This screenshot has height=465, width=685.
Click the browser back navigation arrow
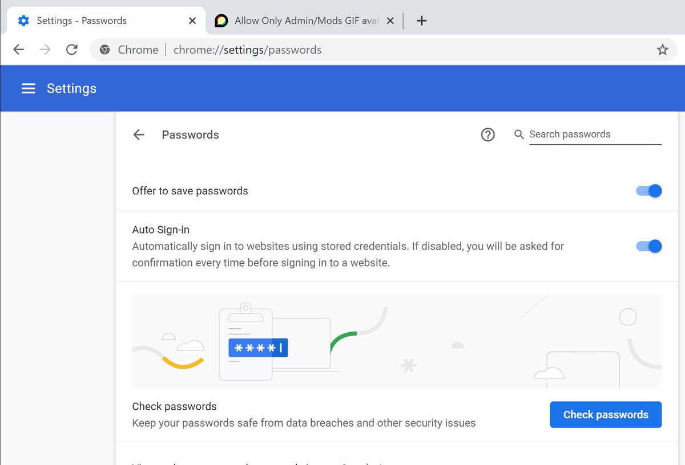pos(19,50)
